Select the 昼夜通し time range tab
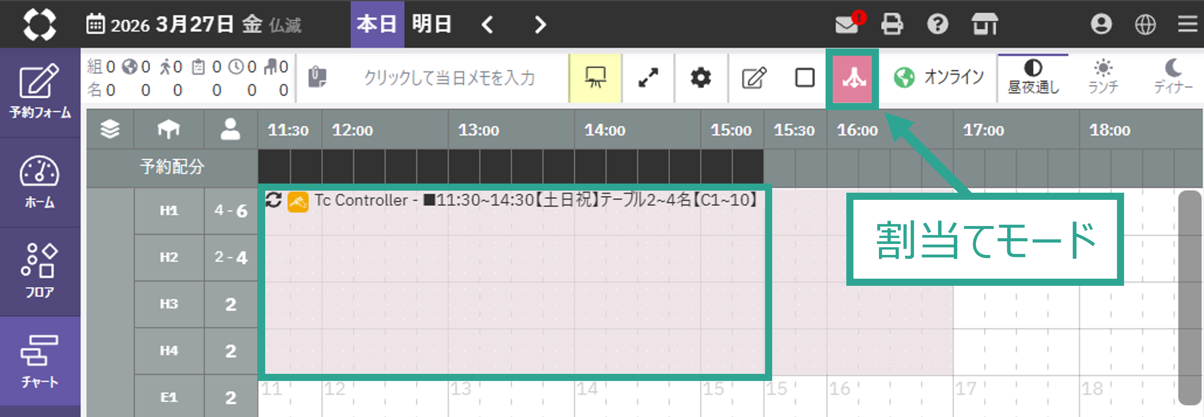Viewport: 1204px width, 417px height. (1033, 77)
